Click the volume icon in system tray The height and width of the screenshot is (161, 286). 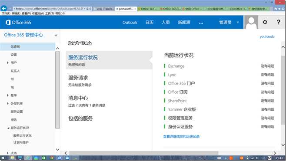[x=257, y=158]
